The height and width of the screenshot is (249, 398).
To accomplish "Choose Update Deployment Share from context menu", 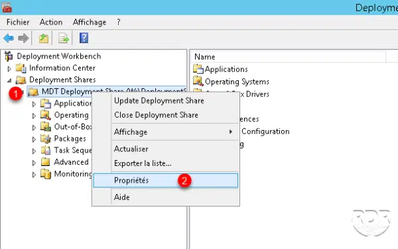I will click(166, 101).
